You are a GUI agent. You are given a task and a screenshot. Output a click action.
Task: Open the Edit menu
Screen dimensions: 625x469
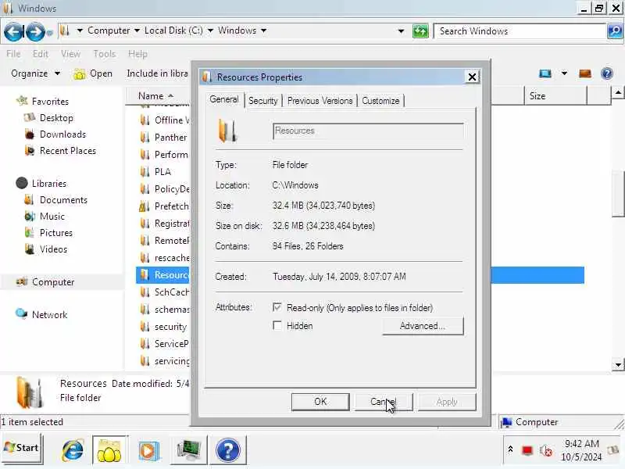[x=41, y=54]
